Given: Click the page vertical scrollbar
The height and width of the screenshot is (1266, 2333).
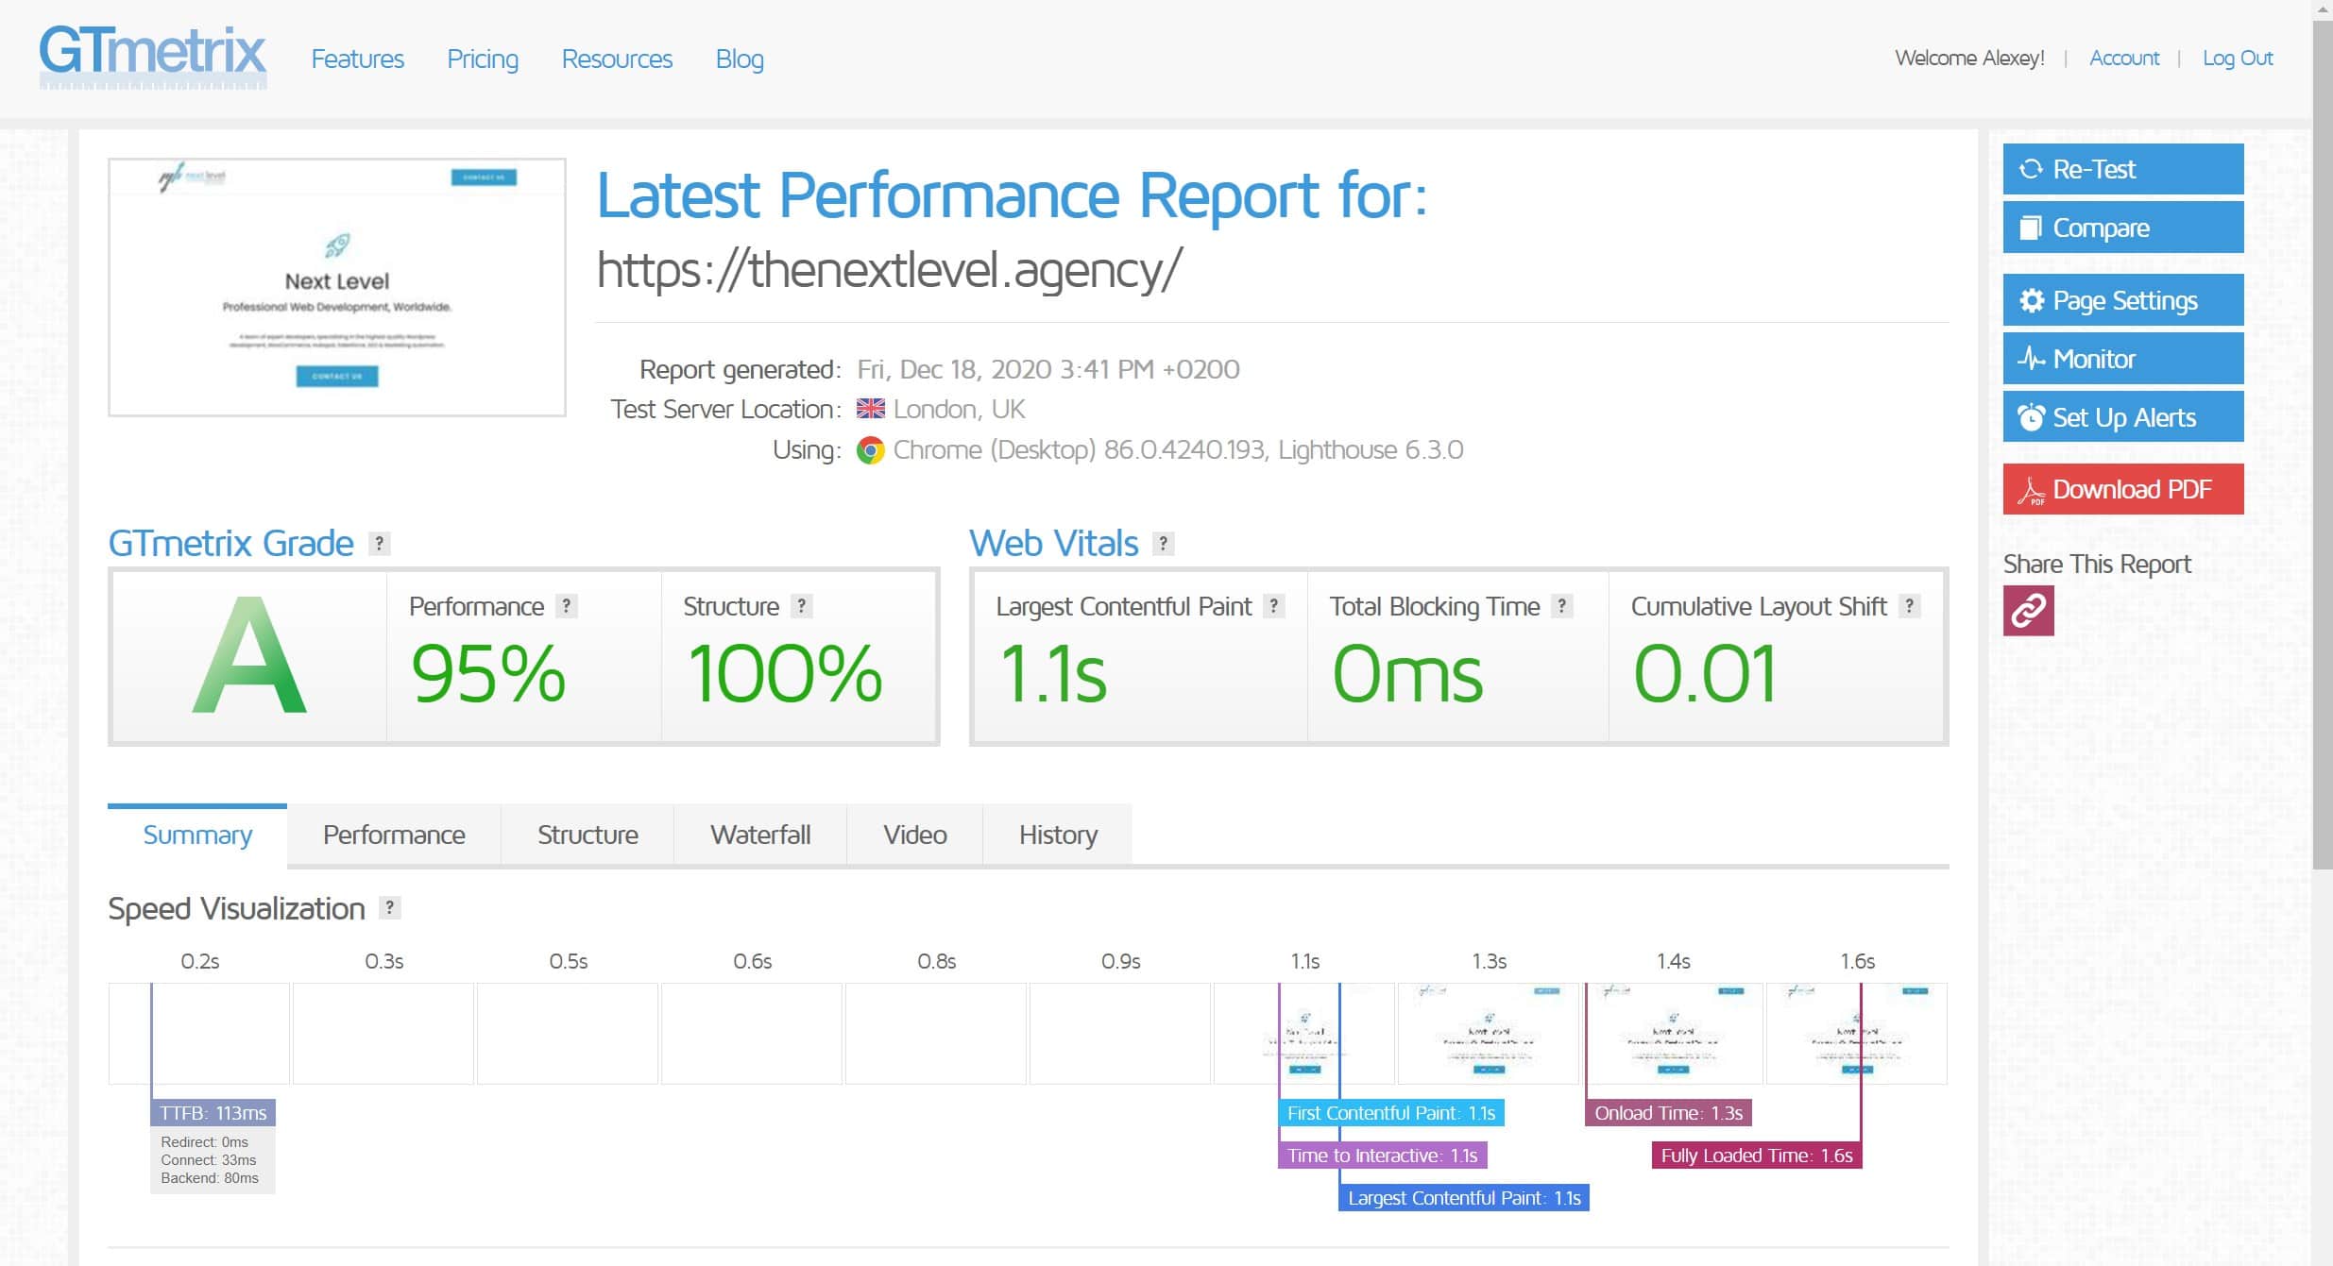Looking at the screenshot, I should click(2323, 444).
